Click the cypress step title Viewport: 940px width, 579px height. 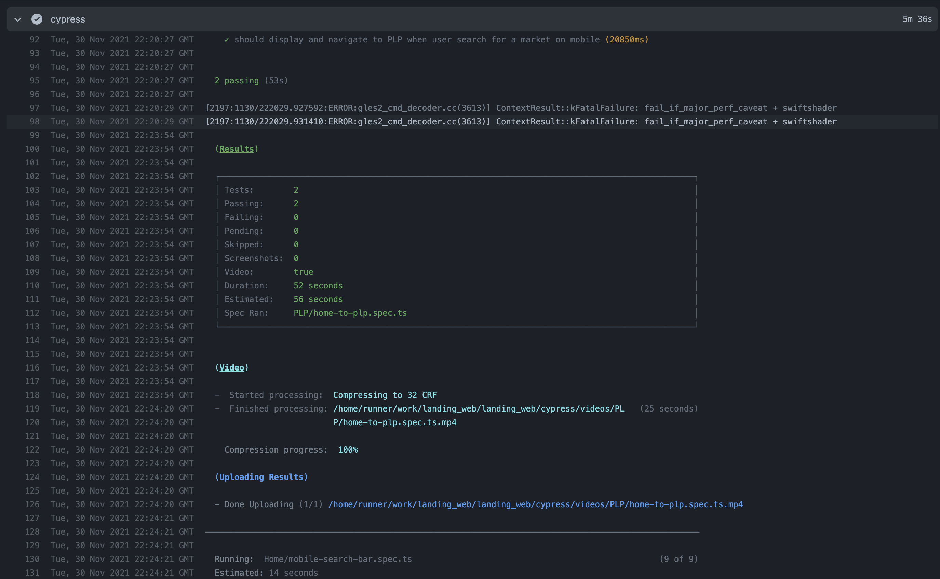coord(67,19)
